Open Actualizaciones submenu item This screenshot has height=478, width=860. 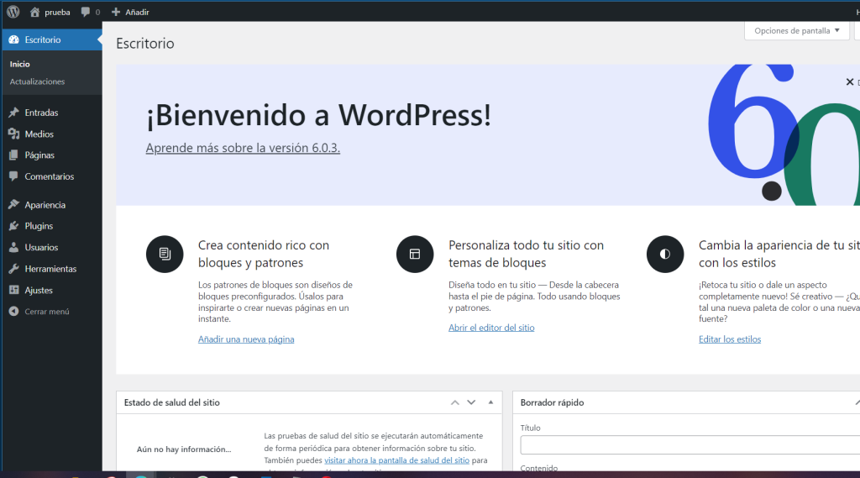[37, 81]
